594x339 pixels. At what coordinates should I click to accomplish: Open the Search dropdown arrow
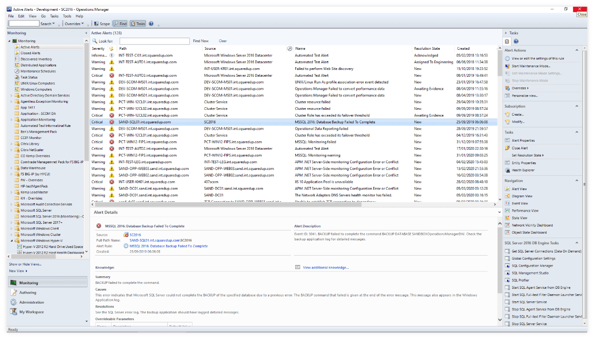click(54, 24)
